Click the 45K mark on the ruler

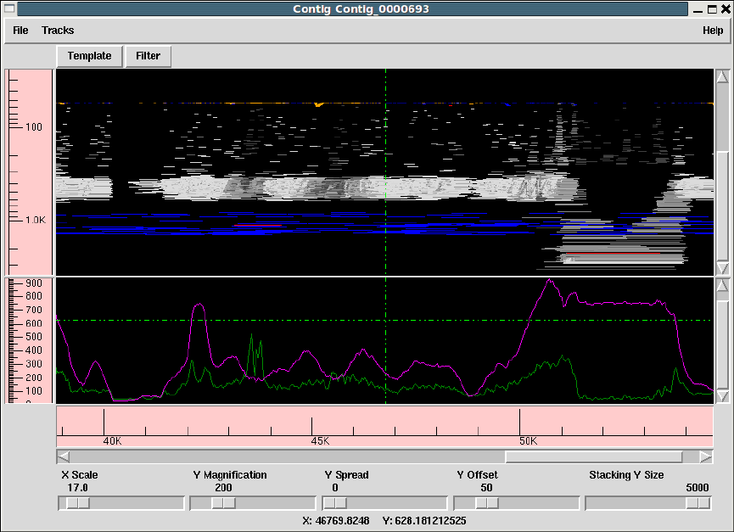[311, 427]
